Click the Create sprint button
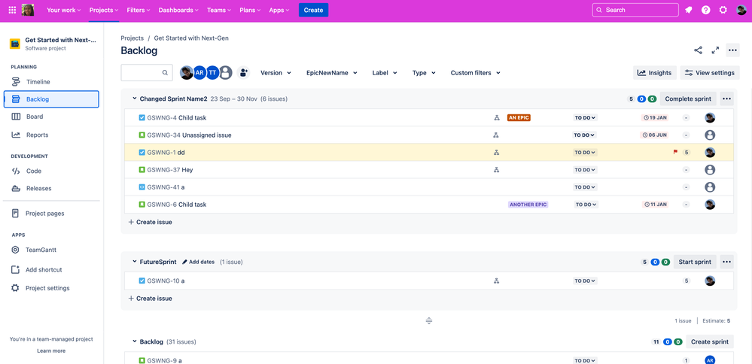This screenshot has width=752, height=364. [x=710, y=341]
